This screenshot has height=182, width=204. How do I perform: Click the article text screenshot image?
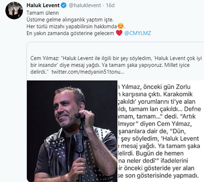click(x=161, y=131)
